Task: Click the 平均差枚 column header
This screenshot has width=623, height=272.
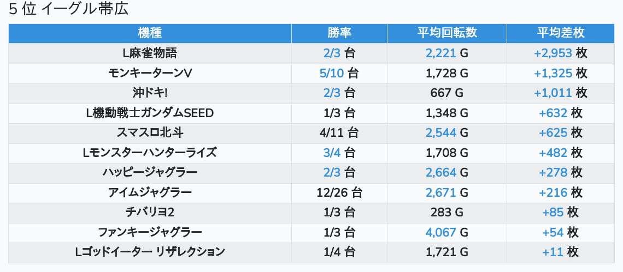Action: 561,33
